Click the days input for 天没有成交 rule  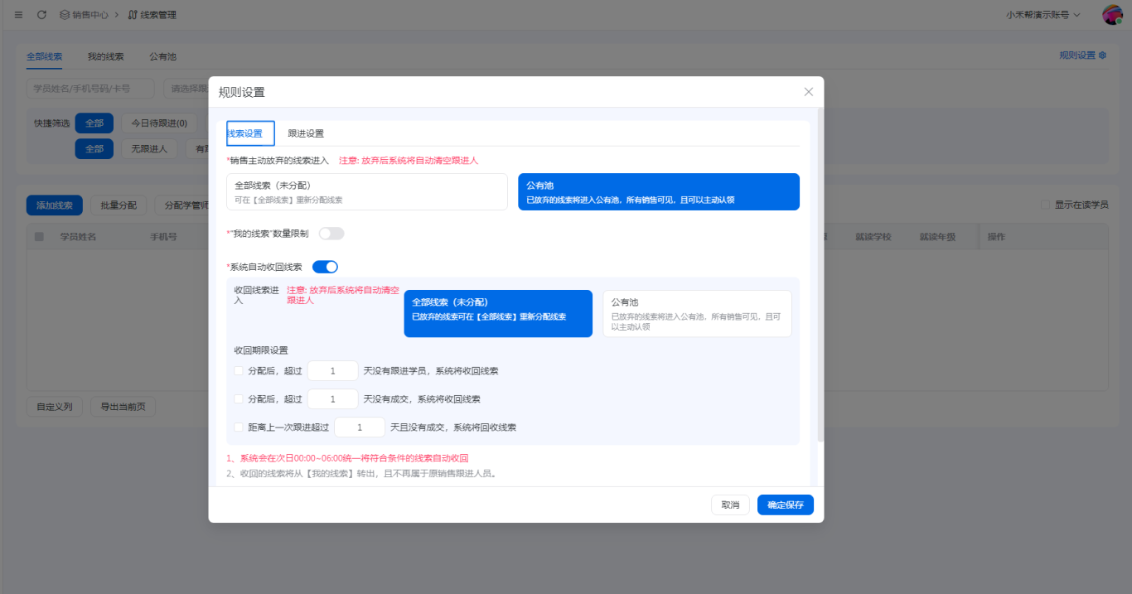[332, 399]
